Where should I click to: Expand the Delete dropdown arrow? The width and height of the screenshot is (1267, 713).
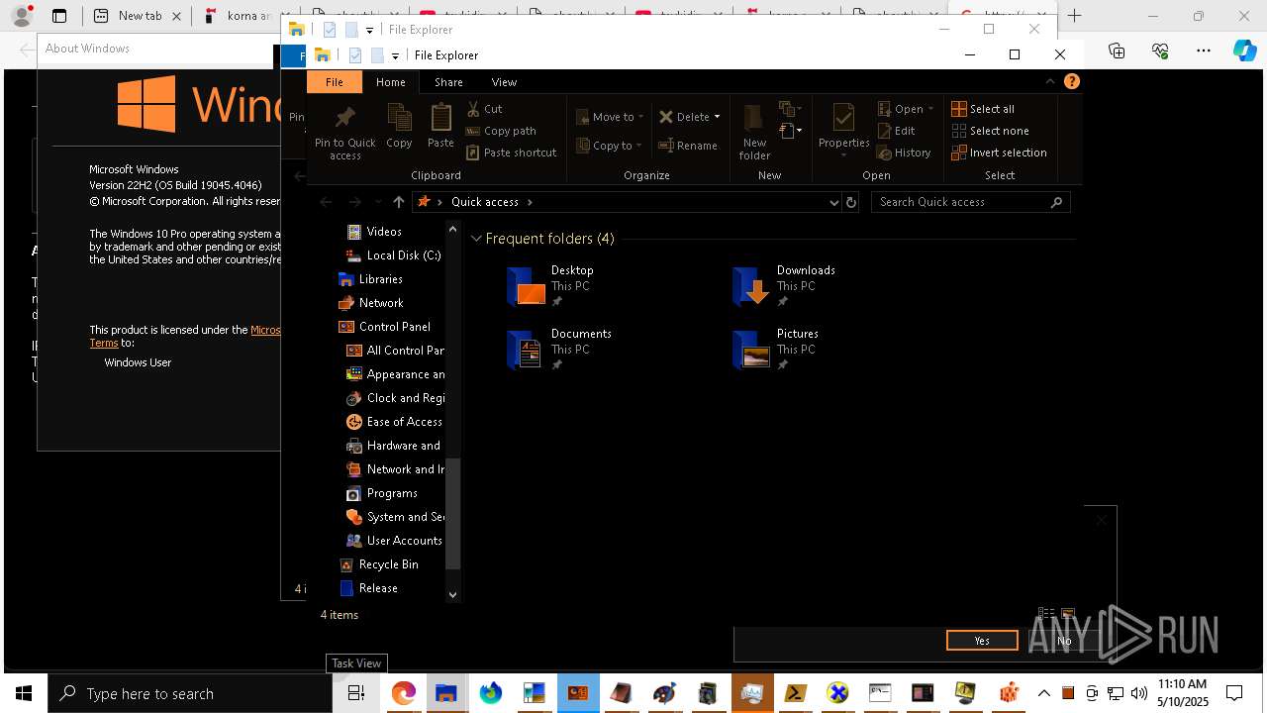[717, 117]
